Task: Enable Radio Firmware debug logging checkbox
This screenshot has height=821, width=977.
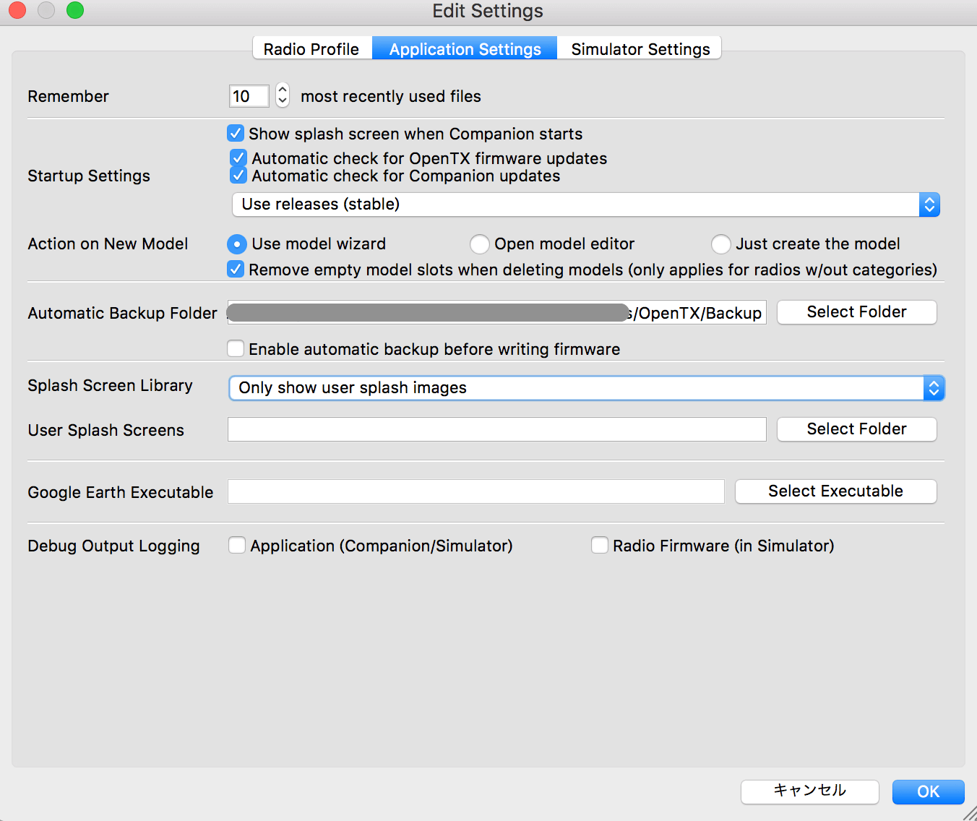Action: pos(600,546)
